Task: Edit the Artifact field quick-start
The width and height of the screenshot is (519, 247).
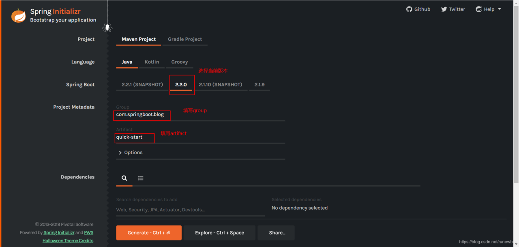Action: (x=201, y=137)
